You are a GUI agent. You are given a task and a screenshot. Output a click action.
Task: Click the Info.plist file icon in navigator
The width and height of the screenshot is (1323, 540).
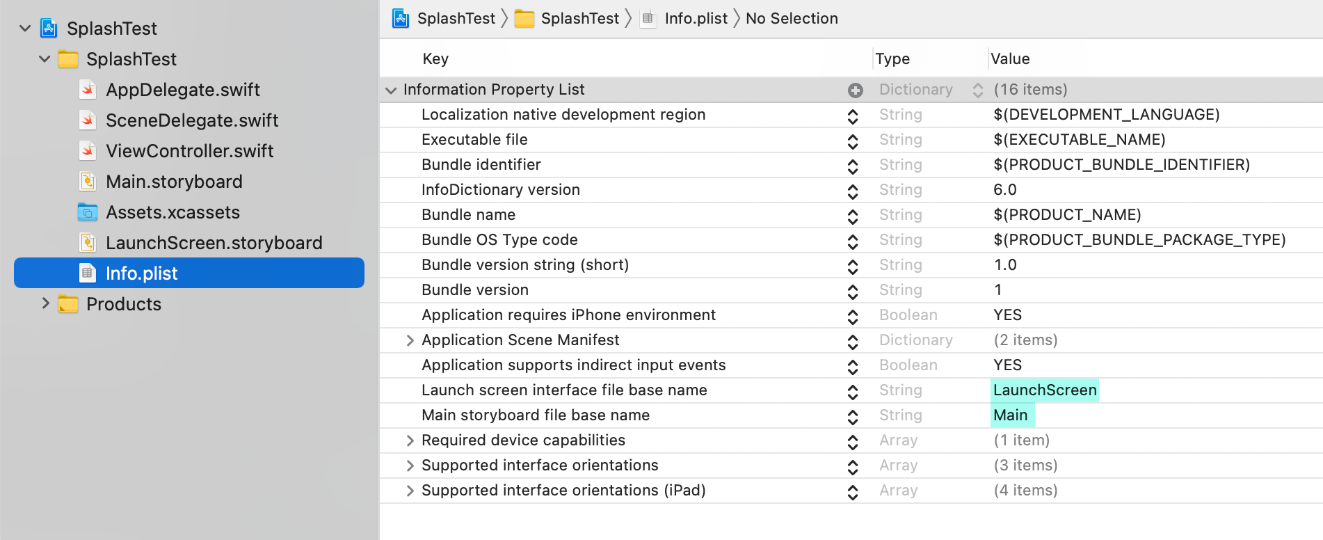[88, 273]
